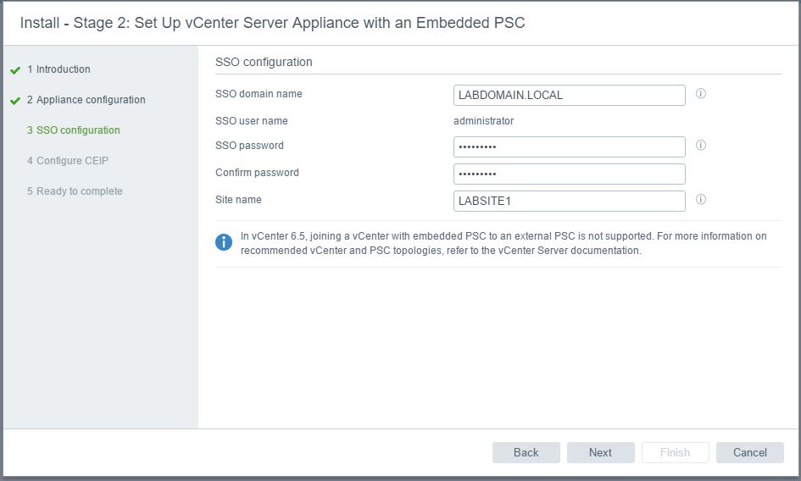The image size is (801, 481).
Task: Select step 5 Ready to complete
Action: coord(75,191)
